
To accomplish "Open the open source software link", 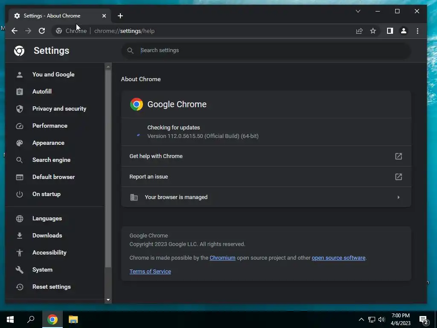I will pyautogui.click(x=338, y=258).
